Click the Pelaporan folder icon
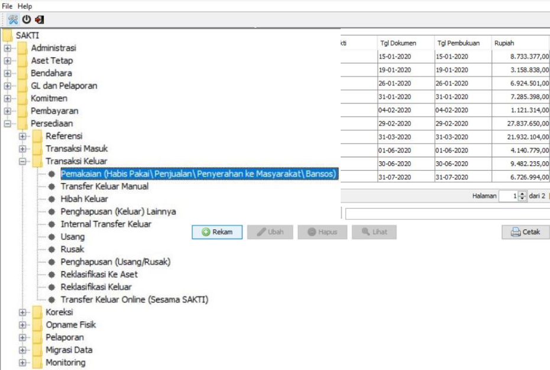The height and width of the screenshot is (370, 550). click(x=37, y=337)
